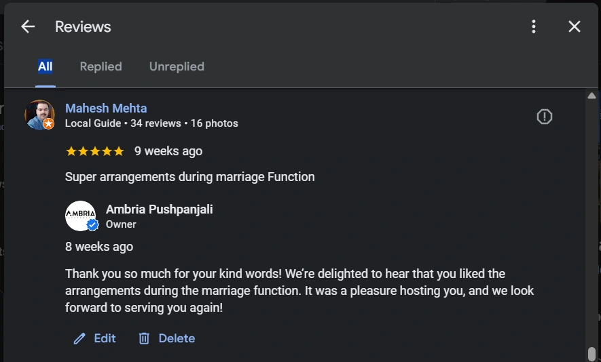Click the blue verified badge on Ambria logo

[x=93, y=225]
